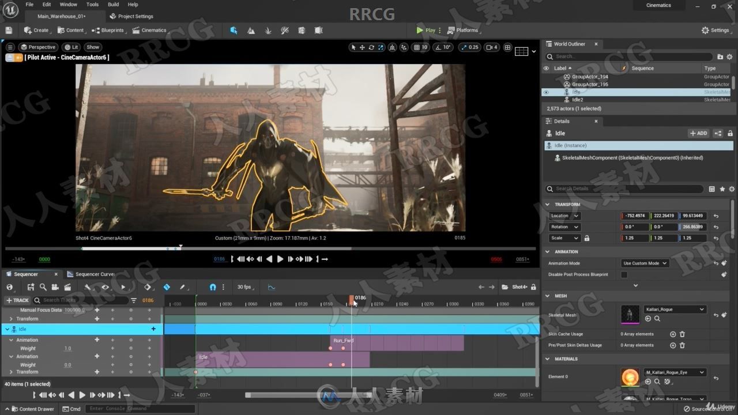Toggle pilot camera icon beside Pilot Active
This screenshot has width=738, height=415.
(x=18, y=58)
